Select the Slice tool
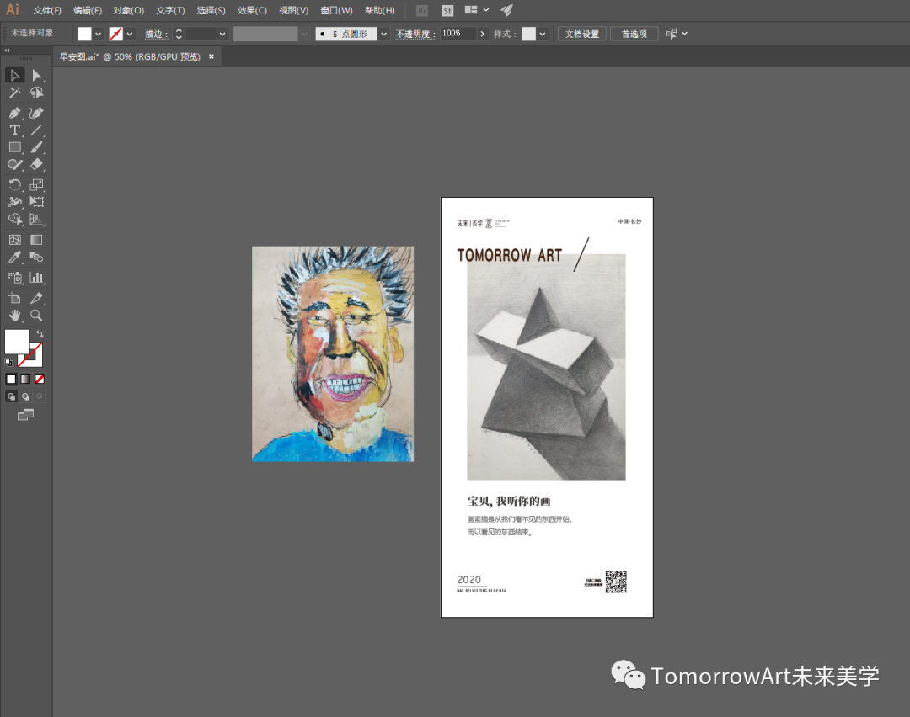The width and height of the screenshot is (910, 717). 36,299
